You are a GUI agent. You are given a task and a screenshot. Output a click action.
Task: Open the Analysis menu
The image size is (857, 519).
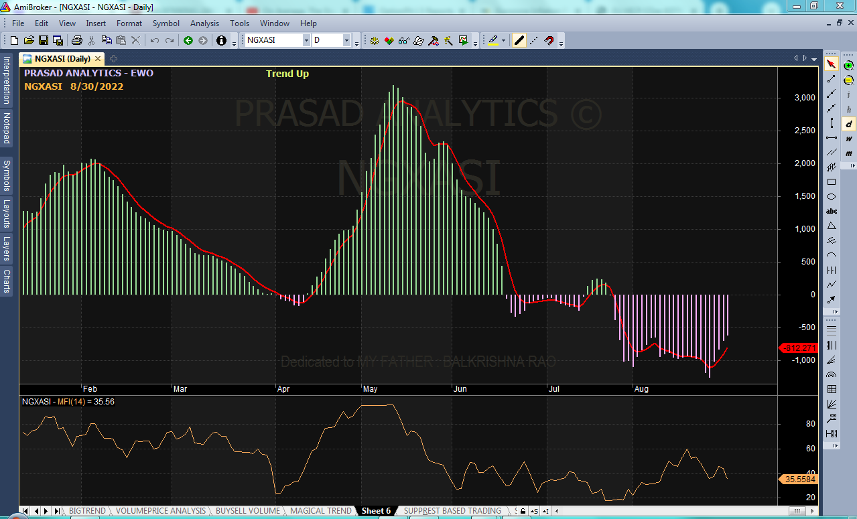click(204, 23)
